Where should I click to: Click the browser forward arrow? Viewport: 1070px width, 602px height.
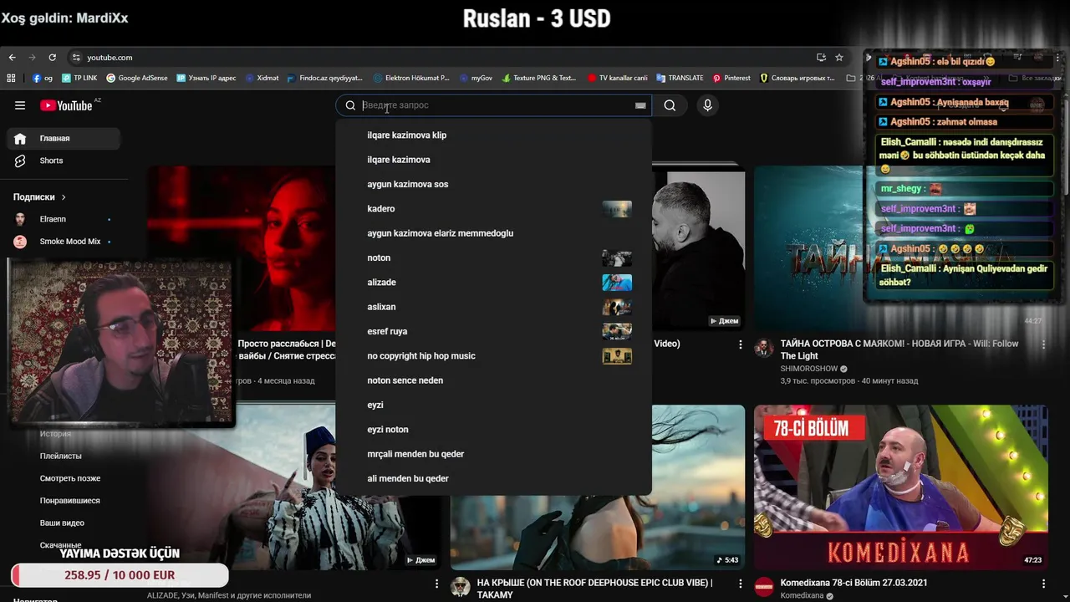click(x=33, y=58)
